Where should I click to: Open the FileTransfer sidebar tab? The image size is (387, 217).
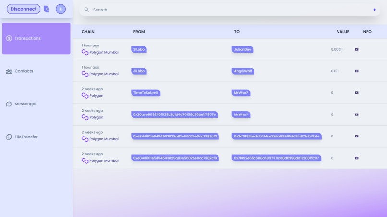pyautogui.click(x=36, y=137)
